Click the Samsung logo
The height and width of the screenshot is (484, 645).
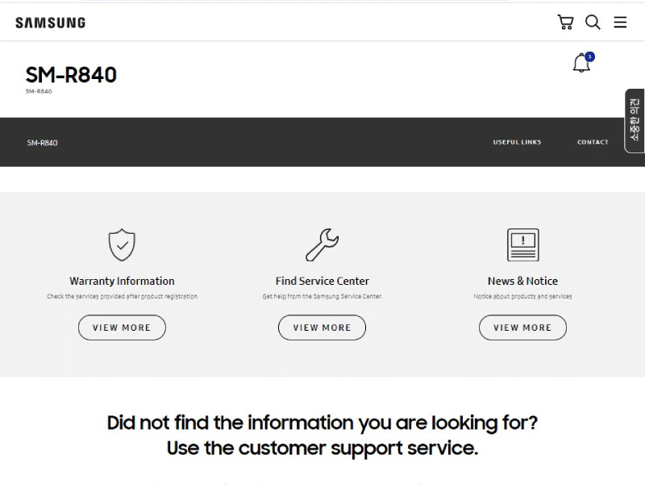(51, 23)
